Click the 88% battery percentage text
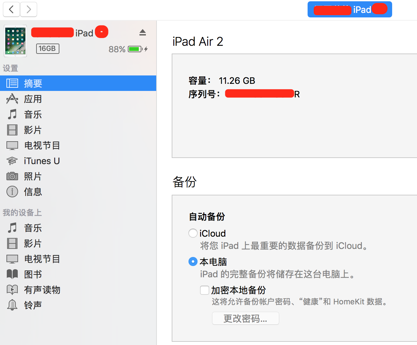417x345 pixels. 117,49
